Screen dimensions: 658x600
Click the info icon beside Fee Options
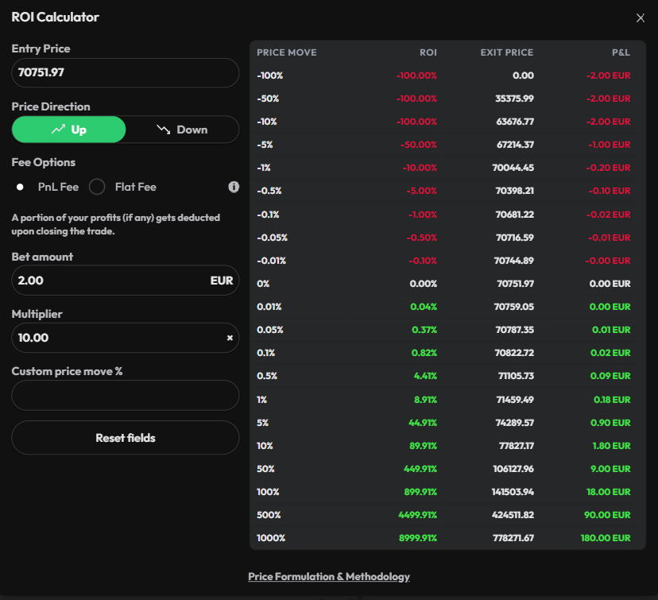pyautogui.click(x=234, y=187)
